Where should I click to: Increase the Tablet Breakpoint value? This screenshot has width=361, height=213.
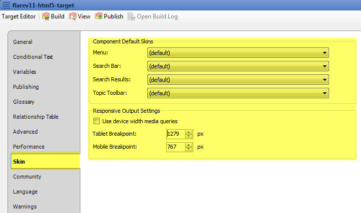point(189,132)
